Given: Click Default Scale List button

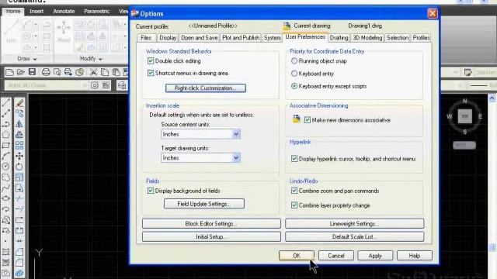Looking at the screenshot, I should coord(354,236).
